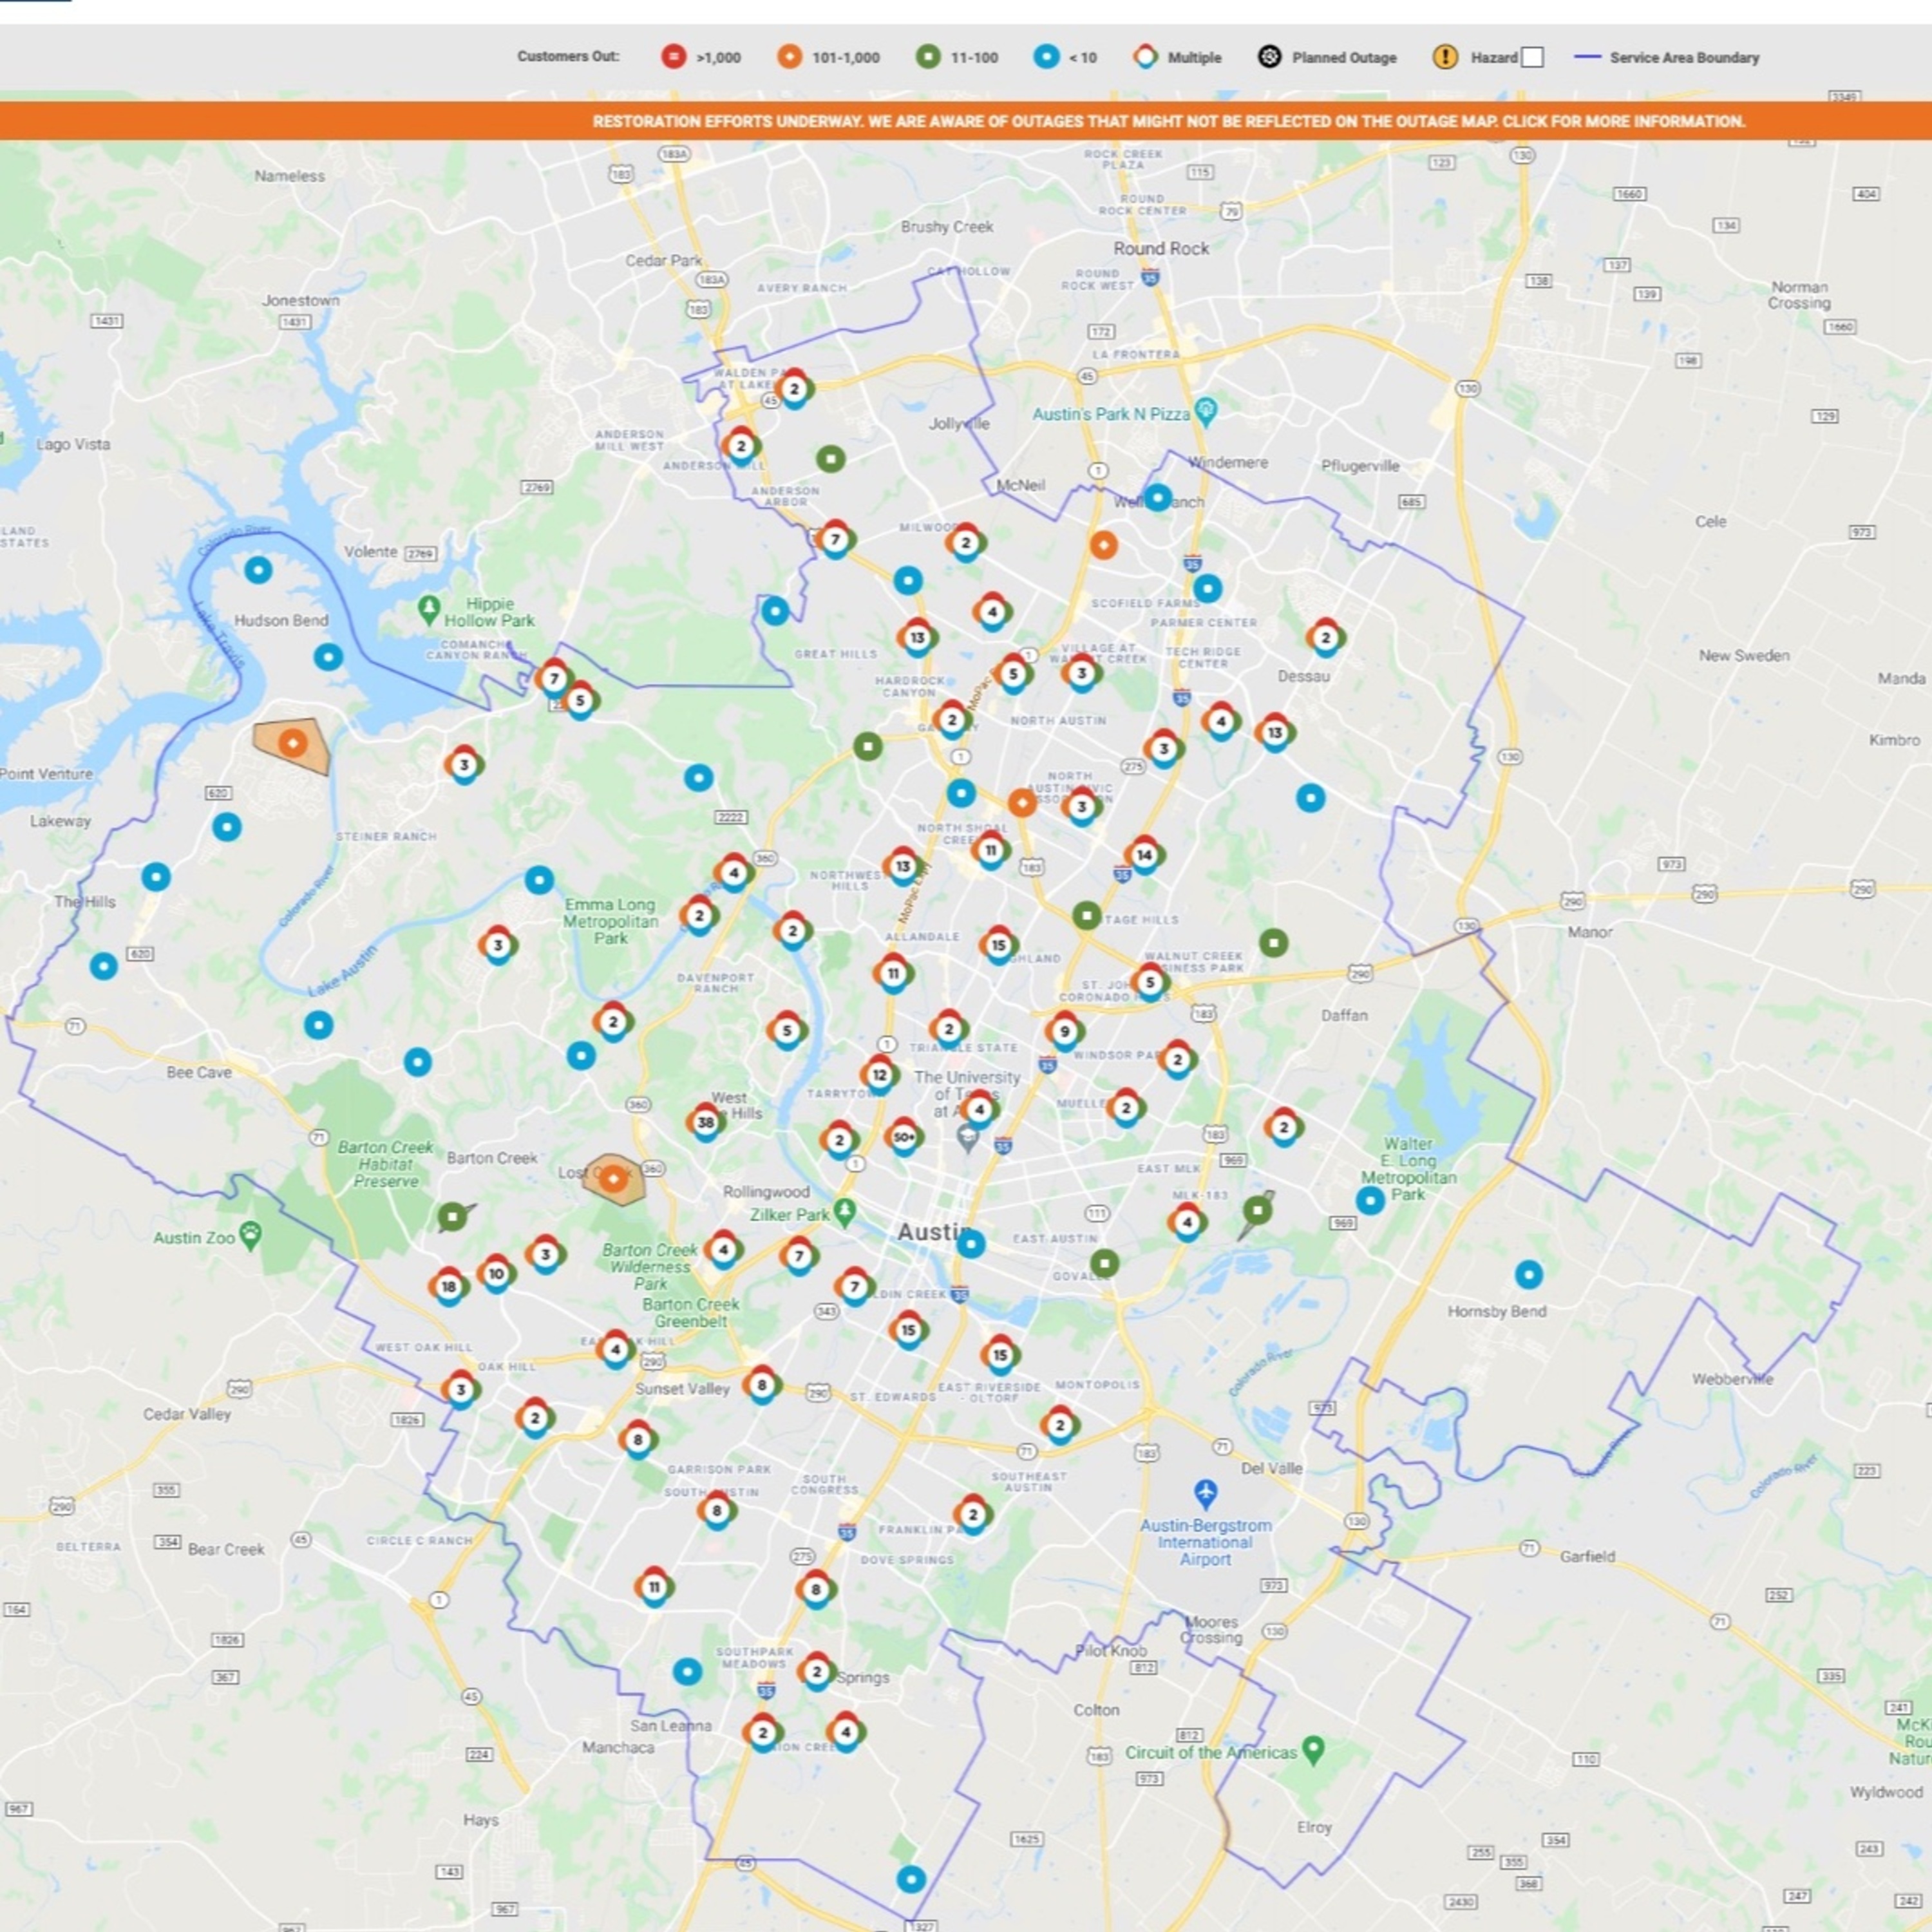Screen dimensions: 1932x1932
Task: Click the green marker at Heritage Hills
Action: point(1087,915)
